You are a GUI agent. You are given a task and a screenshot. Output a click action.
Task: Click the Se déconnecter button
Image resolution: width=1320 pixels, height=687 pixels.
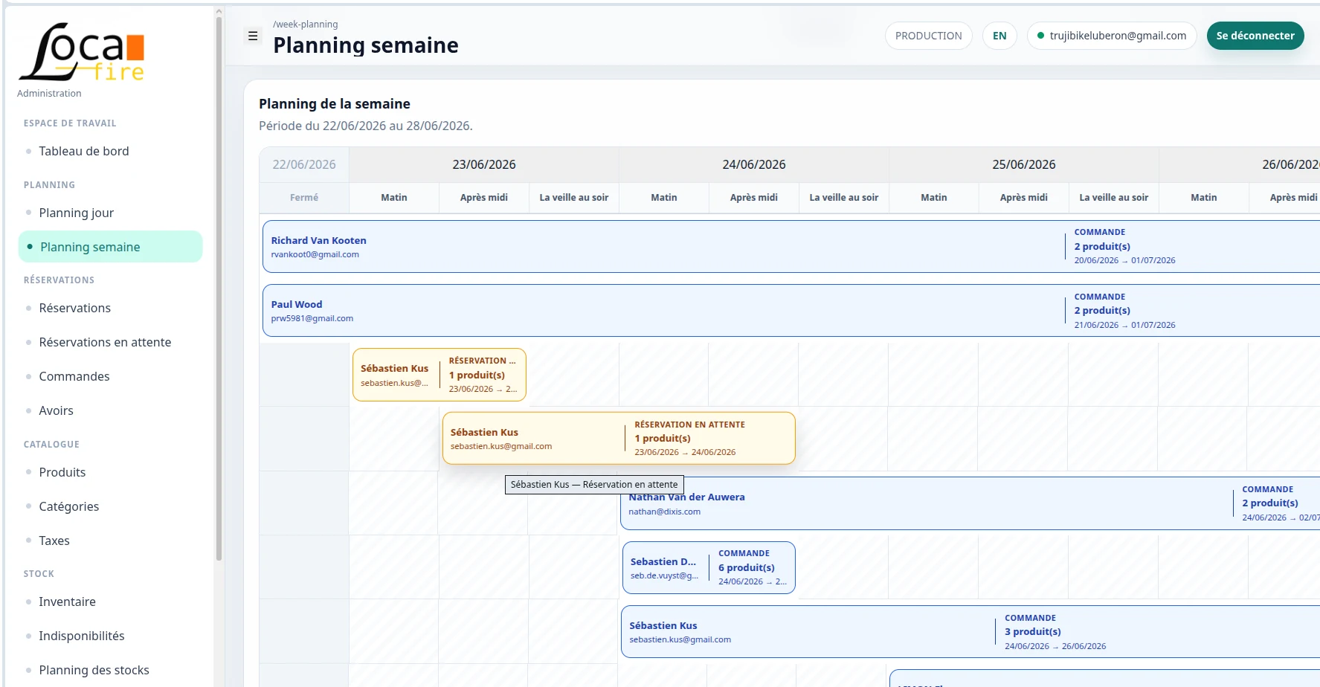click(x=1255, y=36)
